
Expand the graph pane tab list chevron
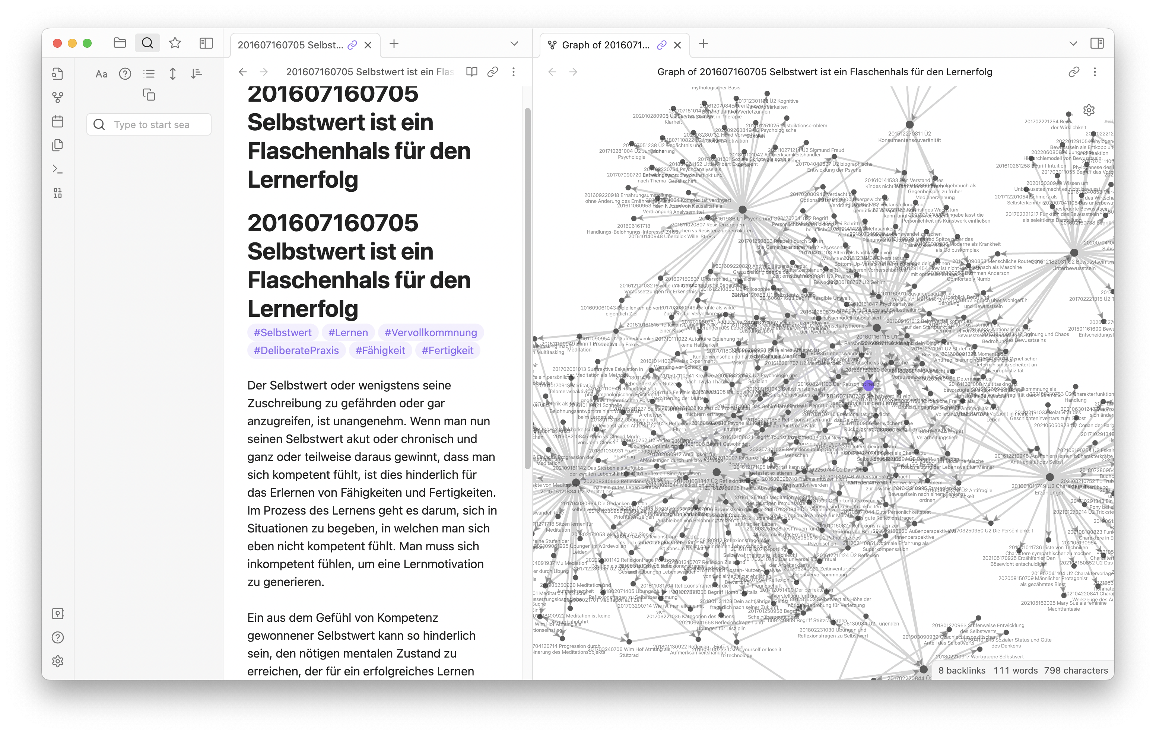click(1073, 44)
